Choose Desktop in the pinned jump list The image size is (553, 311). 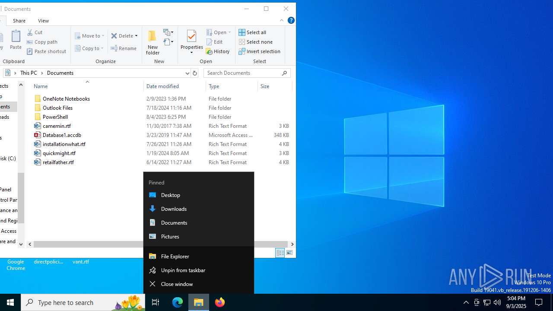pyautogui.click(x=199, y=195)
